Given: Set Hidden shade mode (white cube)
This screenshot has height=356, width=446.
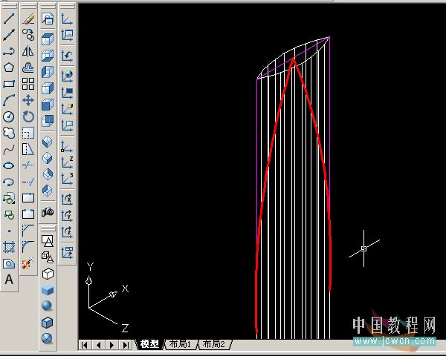Looking at the screenshot, I should (48, 274).
